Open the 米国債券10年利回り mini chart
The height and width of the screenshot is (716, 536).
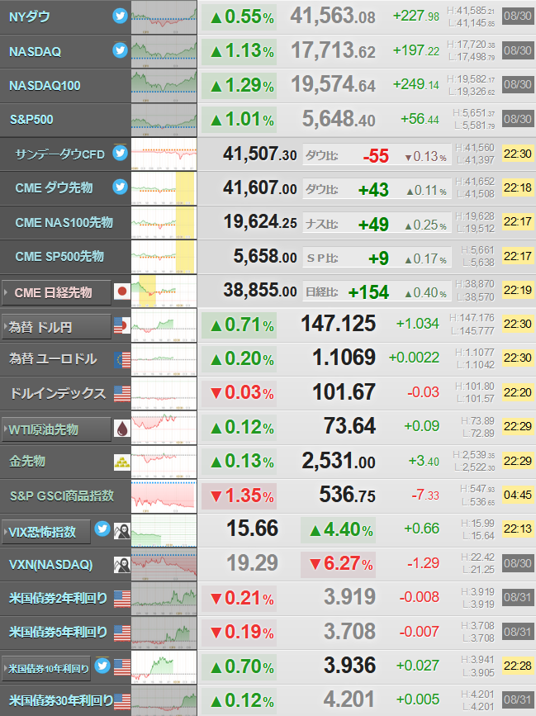click(x=164, y=667)
